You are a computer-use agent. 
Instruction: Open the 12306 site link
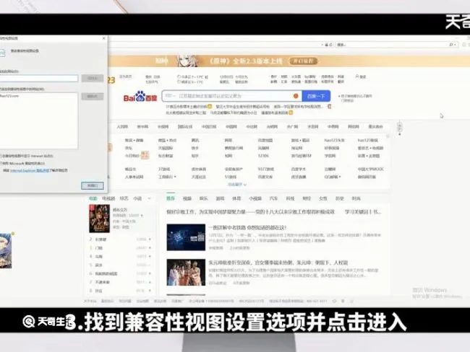(263, 156)
